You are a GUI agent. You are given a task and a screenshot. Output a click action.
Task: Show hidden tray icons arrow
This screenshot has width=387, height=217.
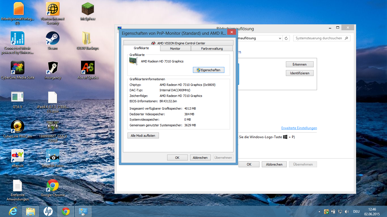320,212
